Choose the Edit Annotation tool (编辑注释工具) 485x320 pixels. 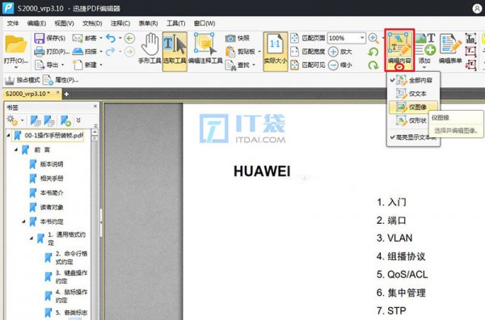click(205, 48)
